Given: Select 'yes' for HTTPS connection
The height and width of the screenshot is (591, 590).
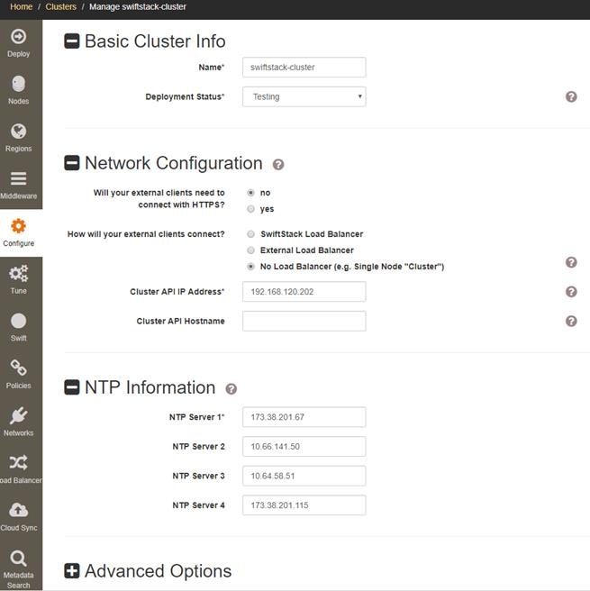Looking at the screenshot, I should point(250,209).
